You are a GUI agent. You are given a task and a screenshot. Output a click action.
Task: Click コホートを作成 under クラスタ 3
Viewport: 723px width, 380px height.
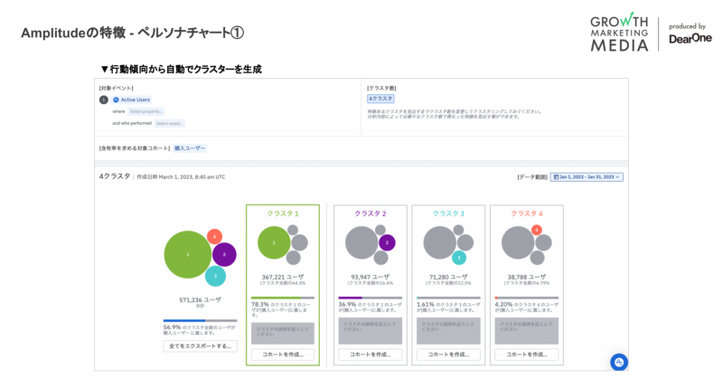coord(448,355)
